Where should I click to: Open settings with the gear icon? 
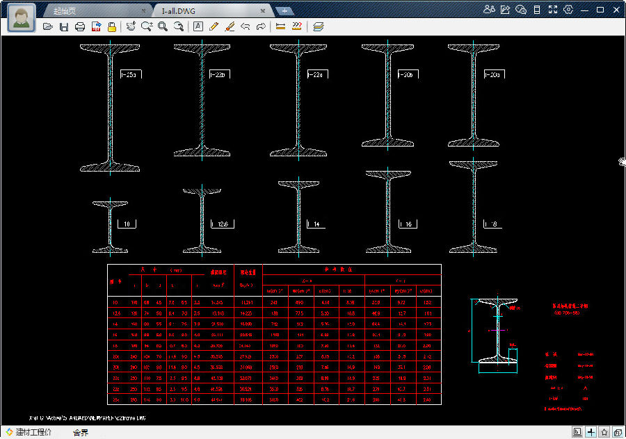(568, 10)
